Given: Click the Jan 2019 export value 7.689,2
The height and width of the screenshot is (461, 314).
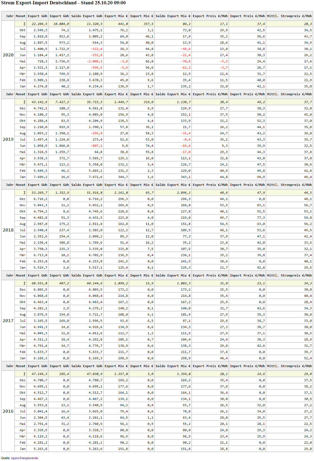Looking at the screenshot, I should click(40, 177).
